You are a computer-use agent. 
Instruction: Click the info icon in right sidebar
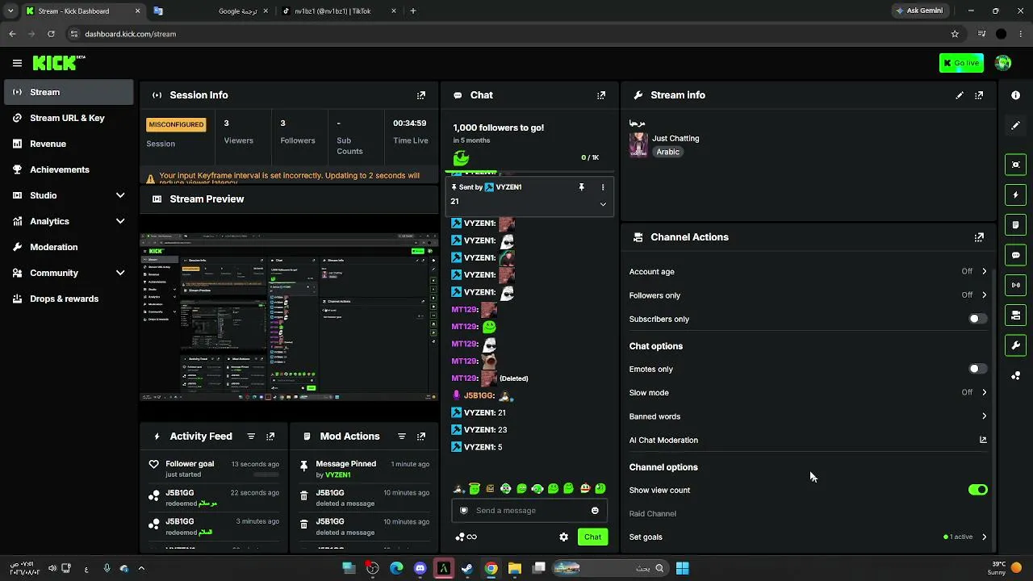pos(1016,95)
